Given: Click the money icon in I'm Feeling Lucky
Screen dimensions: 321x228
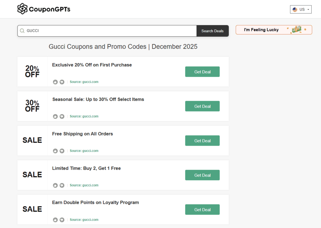Looking at the screenshot, I should pos(297,29).
